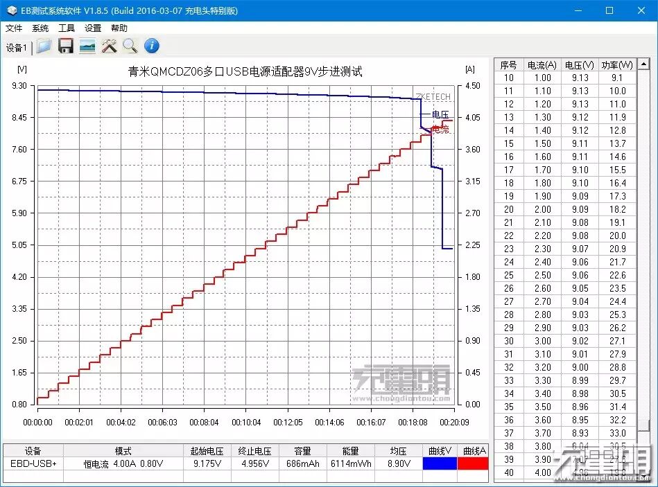Click the open file folder icon
Screen dimensions: 658x487
44,46
